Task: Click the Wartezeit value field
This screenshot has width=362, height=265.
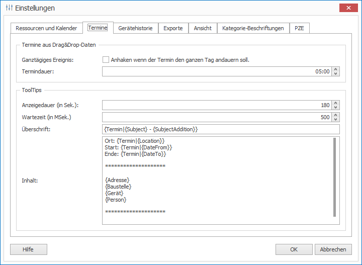Action: coord(217,117)
